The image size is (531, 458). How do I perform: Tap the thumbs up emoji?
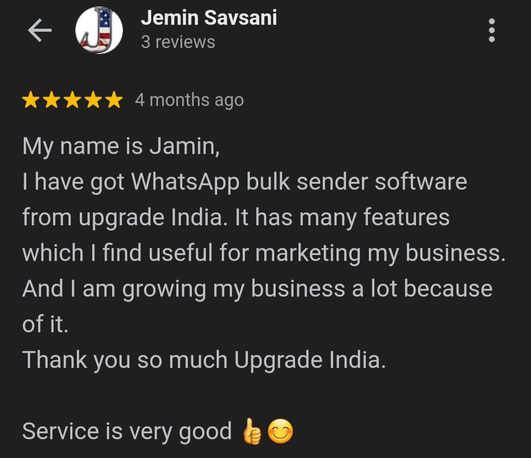pyautogui.click(x=252, y=431)
